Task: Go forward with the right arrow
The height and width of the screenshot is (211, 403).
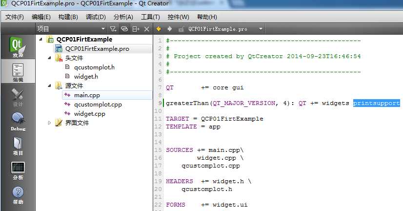Action: (x=170, y=29)
